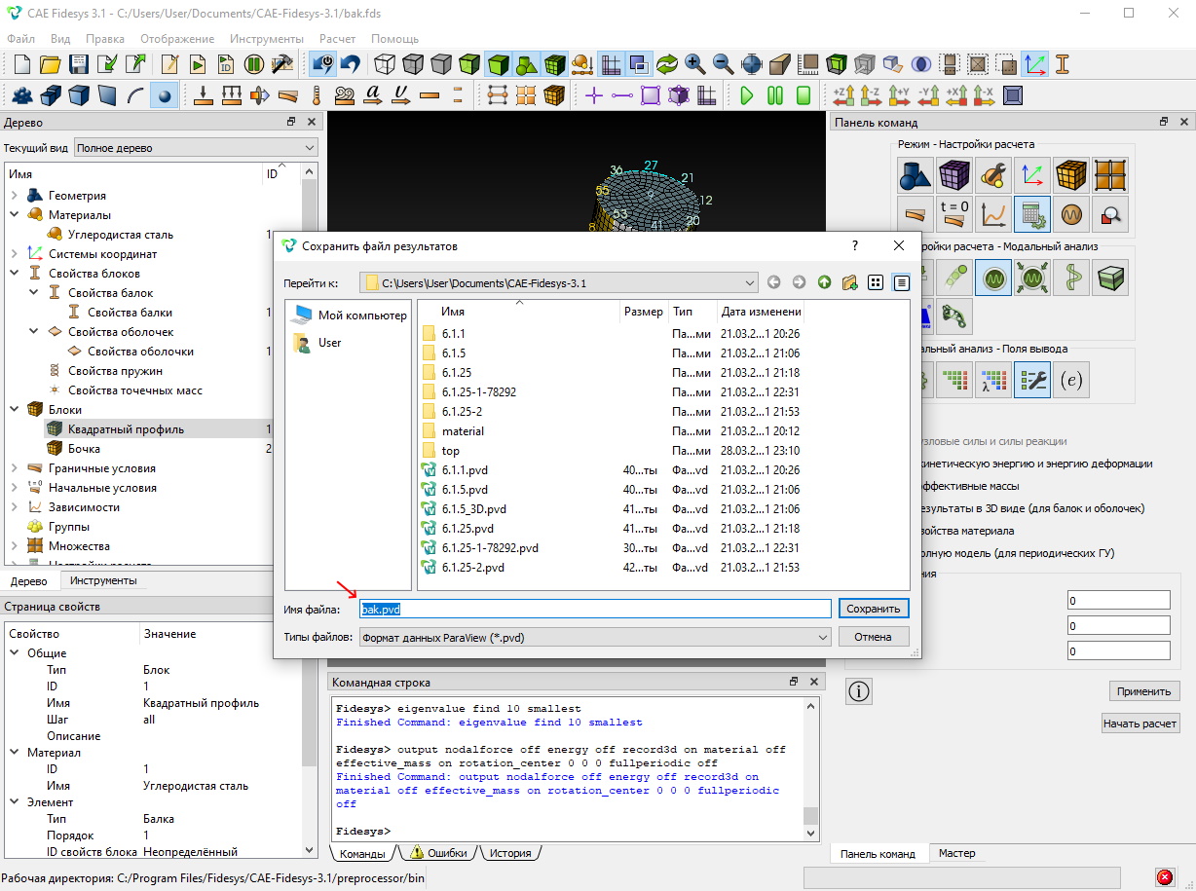This screenshot has width=1196, height=891.
Task: Click the calculator settings mode icon
Action: pos(1032,213)
